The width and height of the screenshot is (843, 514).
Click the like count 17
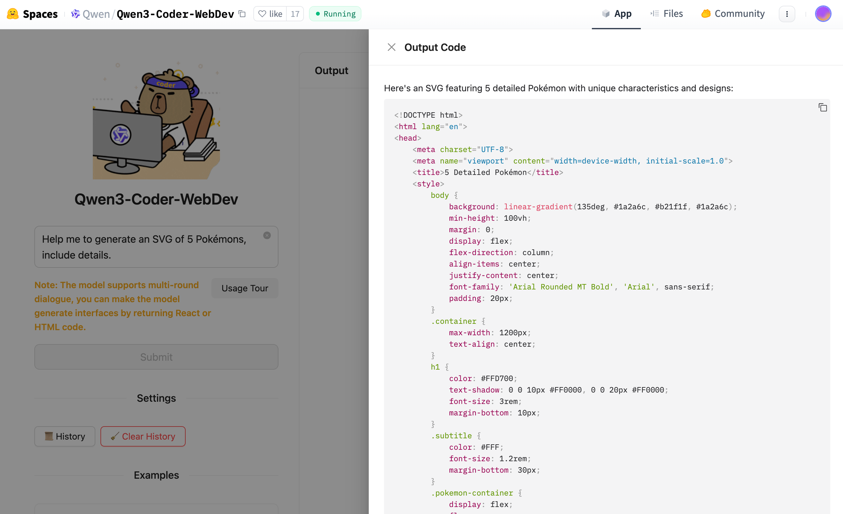[295, 14]
